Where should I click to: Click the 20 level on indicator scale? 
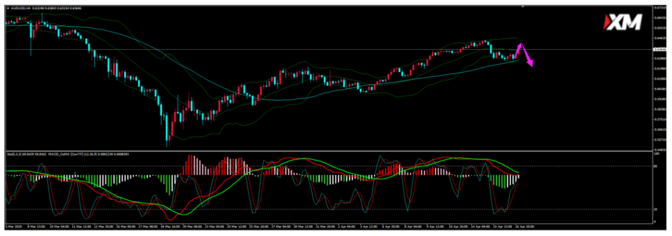point(656,209)
